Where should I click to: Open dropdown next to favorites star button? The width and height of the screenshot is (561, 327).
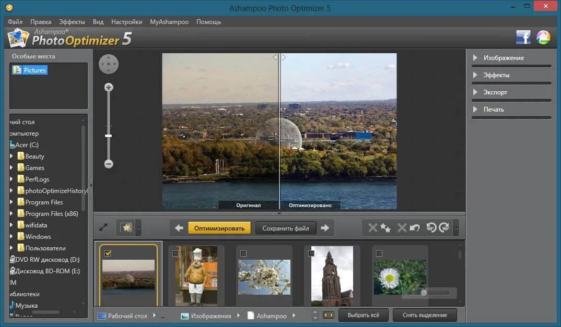click(138, 228)
